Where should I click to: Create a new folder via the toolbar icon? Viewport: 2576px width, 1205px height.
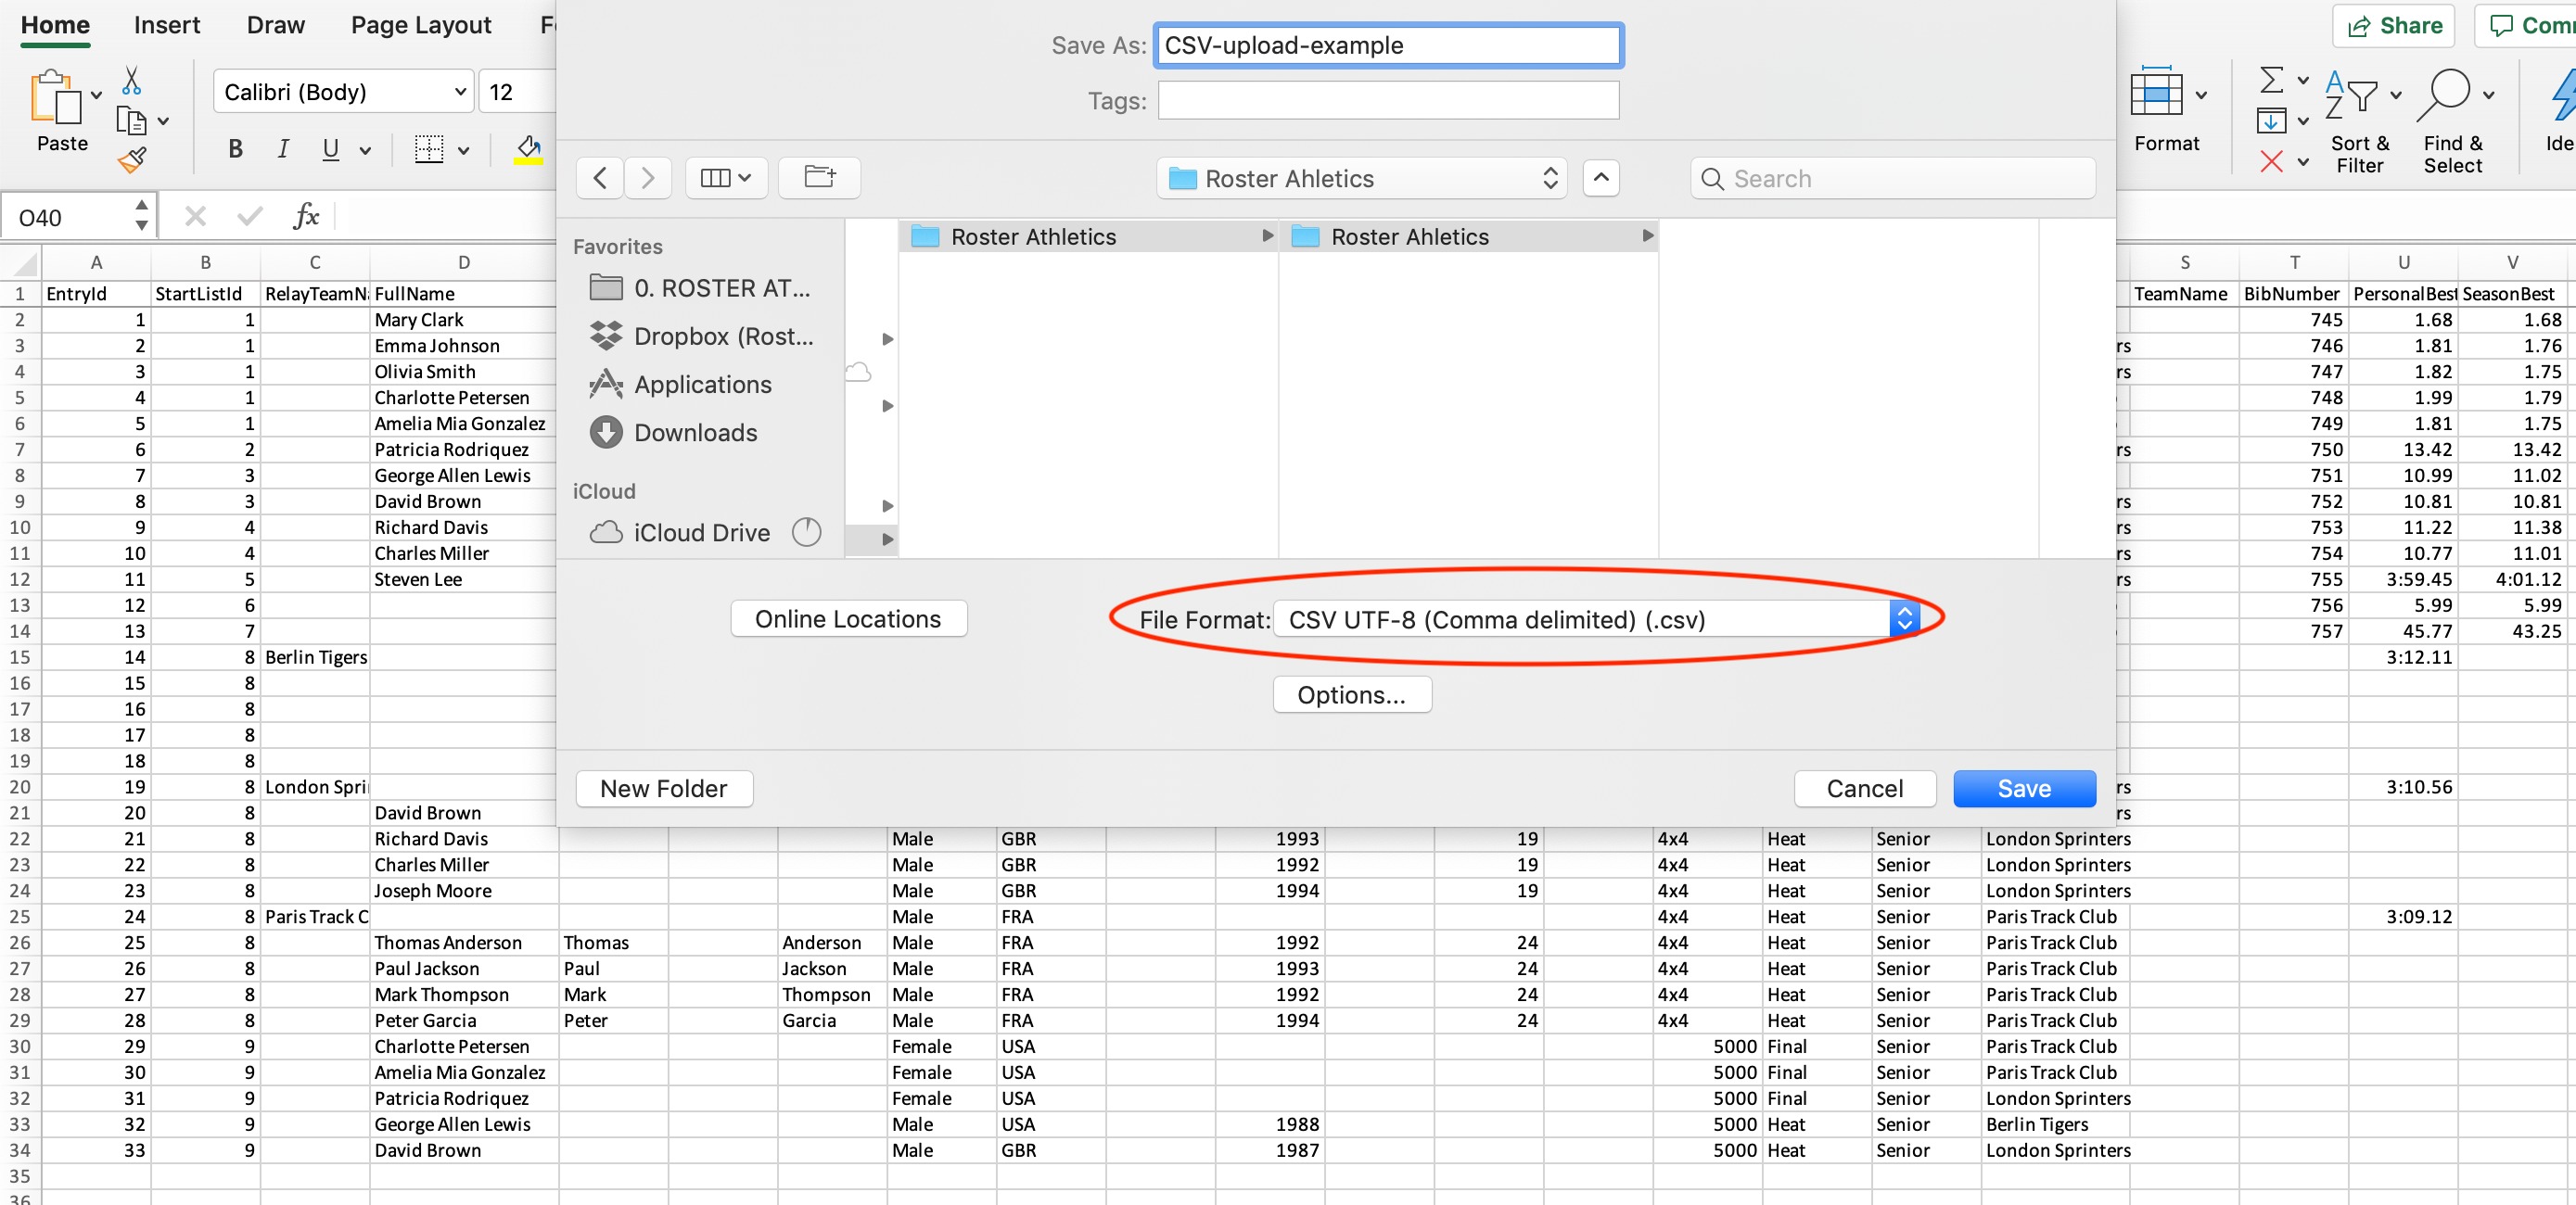click(x=819, y=178)
